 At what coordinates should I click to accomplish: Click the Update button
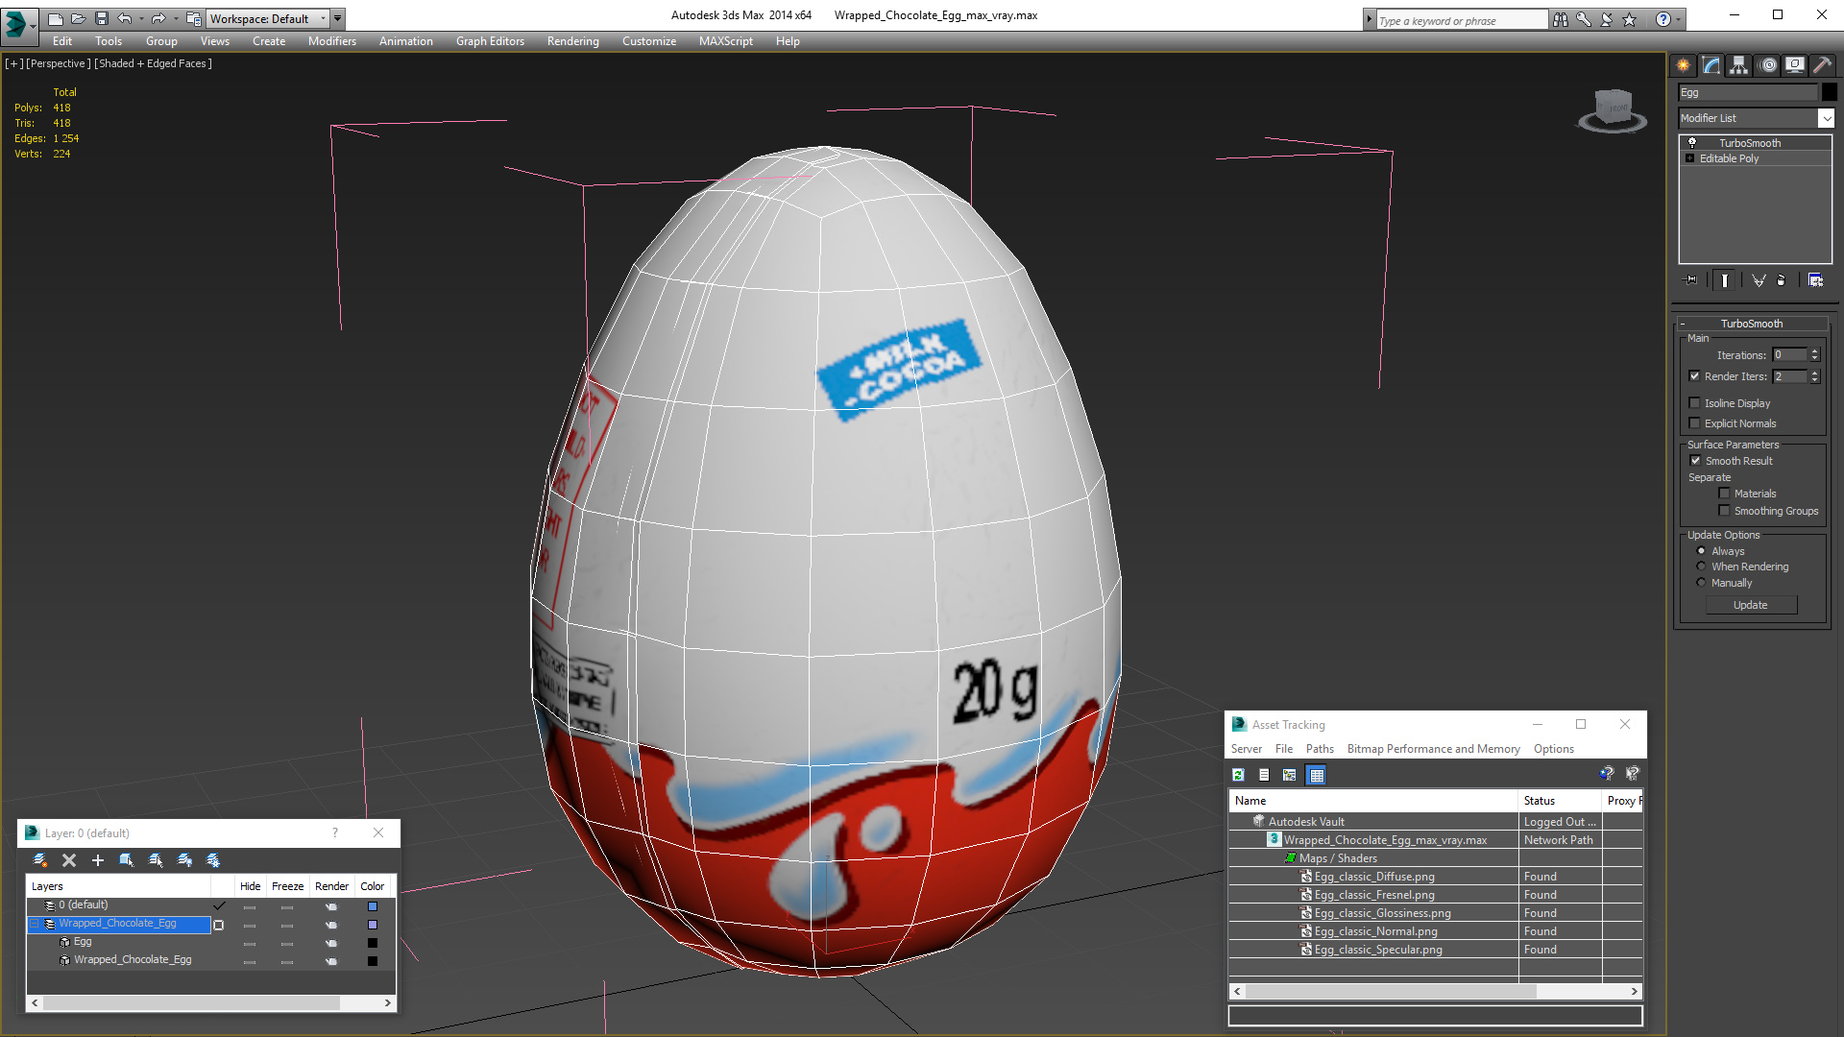(1751, 605)
